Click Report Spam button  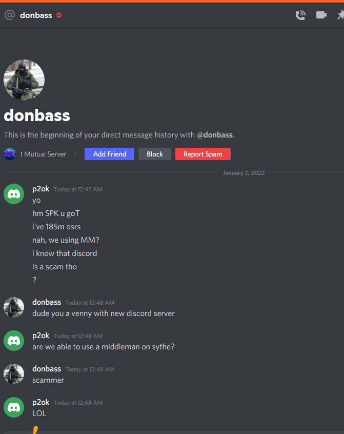[x=203, y=154]
